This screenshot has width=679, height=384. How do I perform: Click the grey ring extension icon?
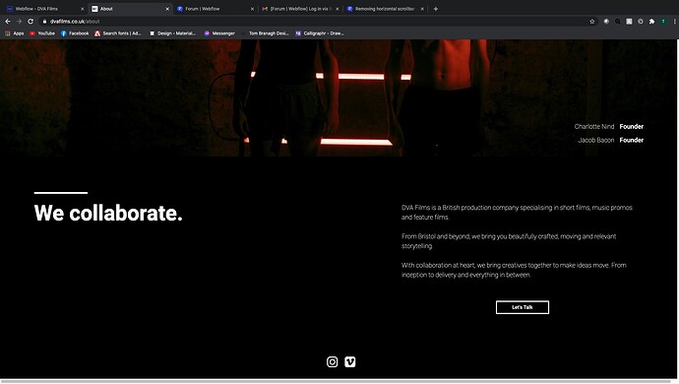641,22
